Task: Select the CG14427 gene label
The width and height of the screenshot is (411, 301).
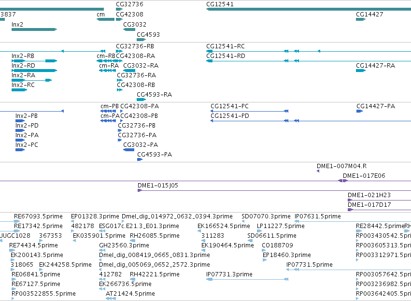Action: pos(369,14)
